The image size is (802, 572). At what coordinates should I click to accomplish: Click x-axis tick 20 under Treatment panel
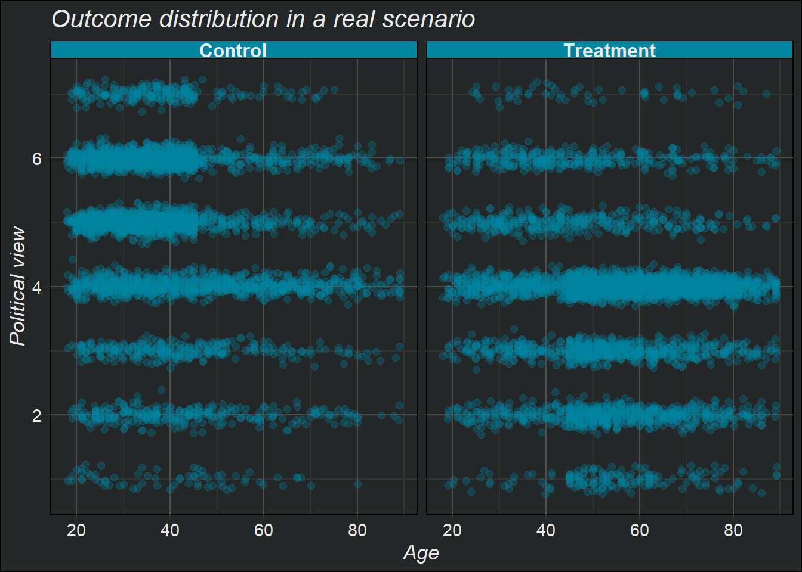452,530
